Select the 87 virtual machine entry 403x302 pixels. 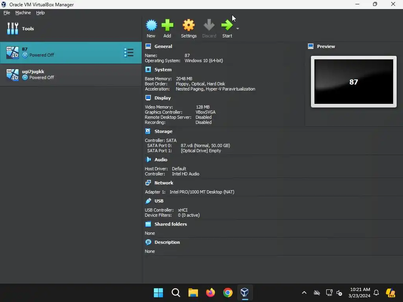pos(71,53)
